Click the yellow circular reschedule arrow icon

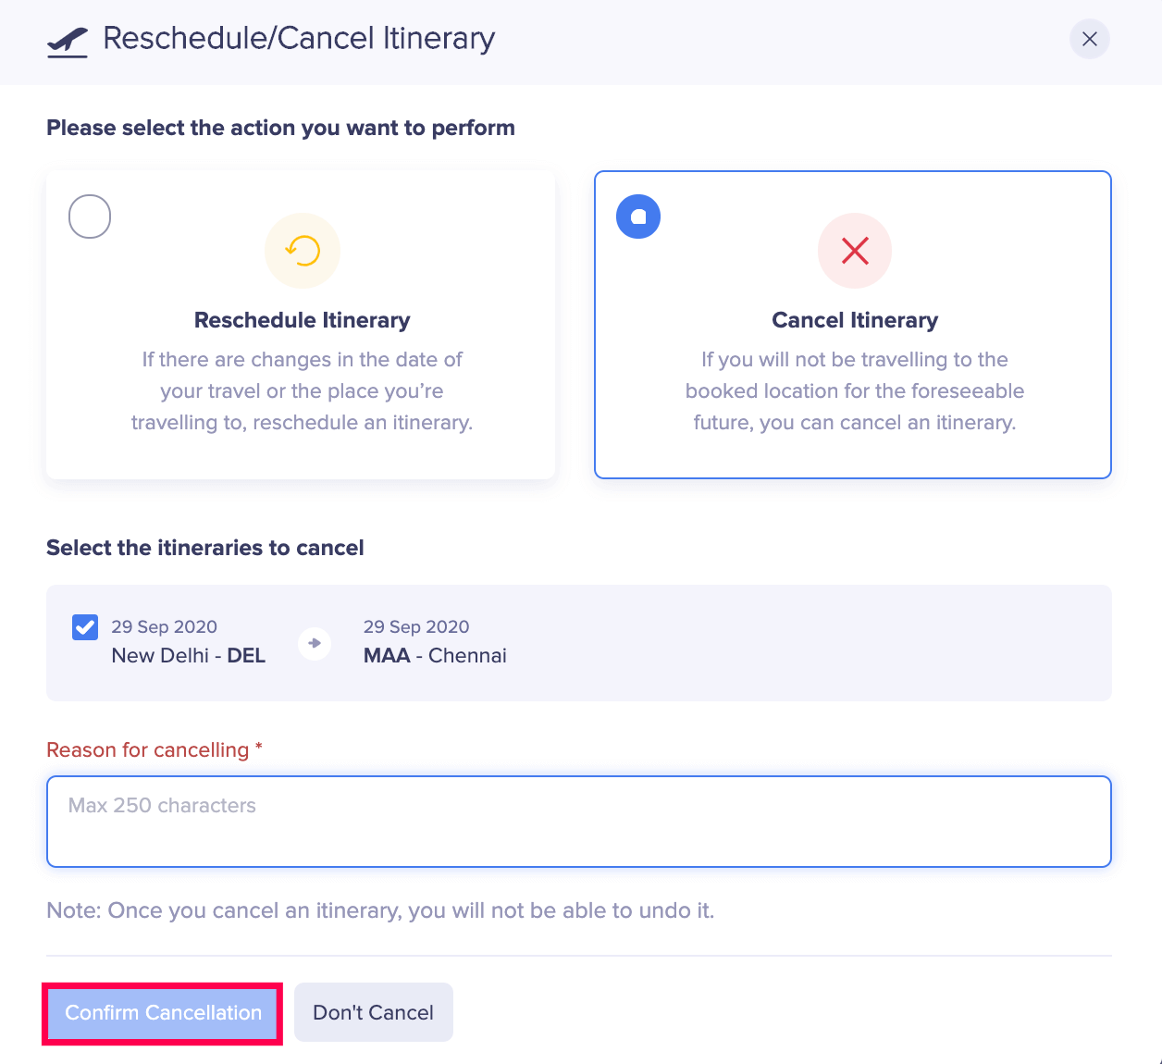click(x=303, y=251)
